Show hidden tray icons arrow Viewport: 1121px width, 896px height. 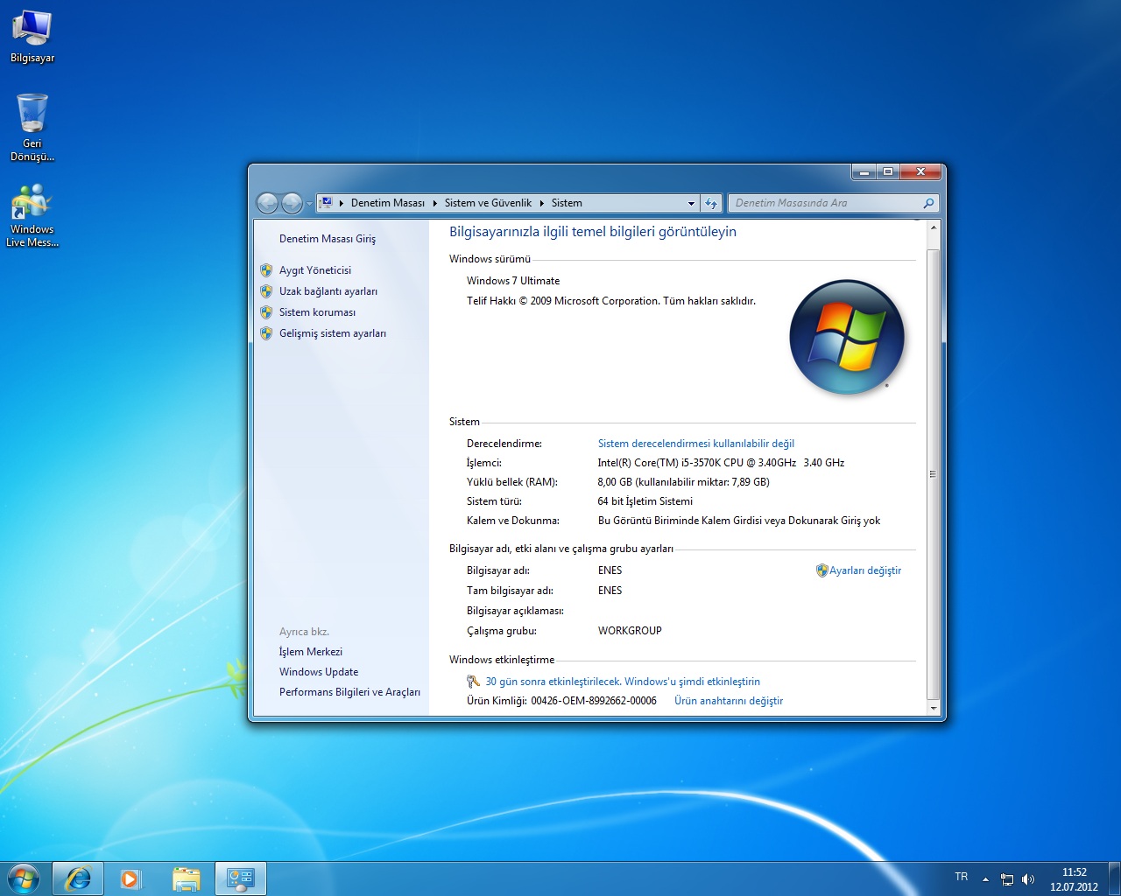click(985, 879)
